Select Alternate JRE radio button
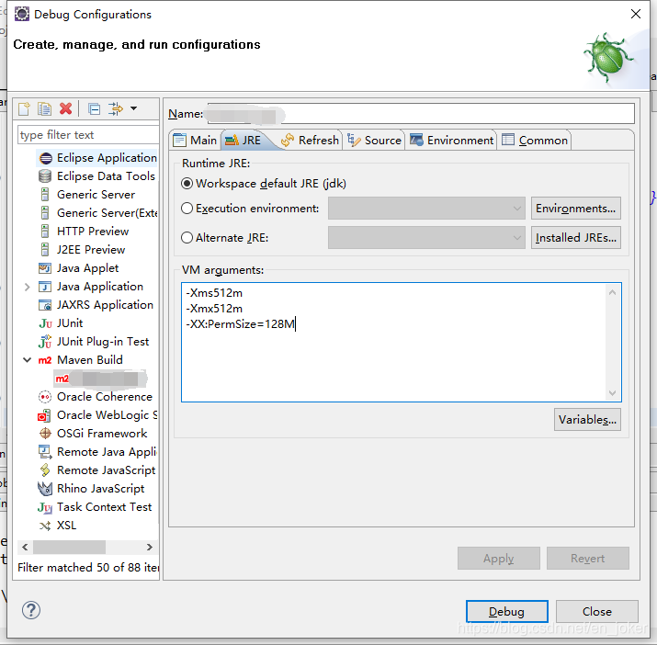This screenshot has height=645, width=657. click(x=187, y=238)
